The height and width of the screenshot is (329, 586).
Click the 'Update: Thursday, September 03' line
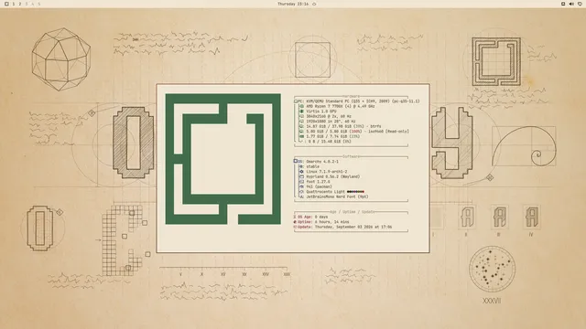342,227
